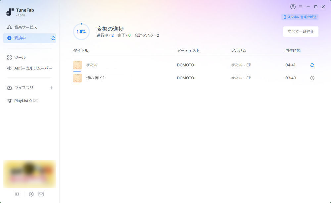Click the four-squares ツール icon

pos(9,57)
